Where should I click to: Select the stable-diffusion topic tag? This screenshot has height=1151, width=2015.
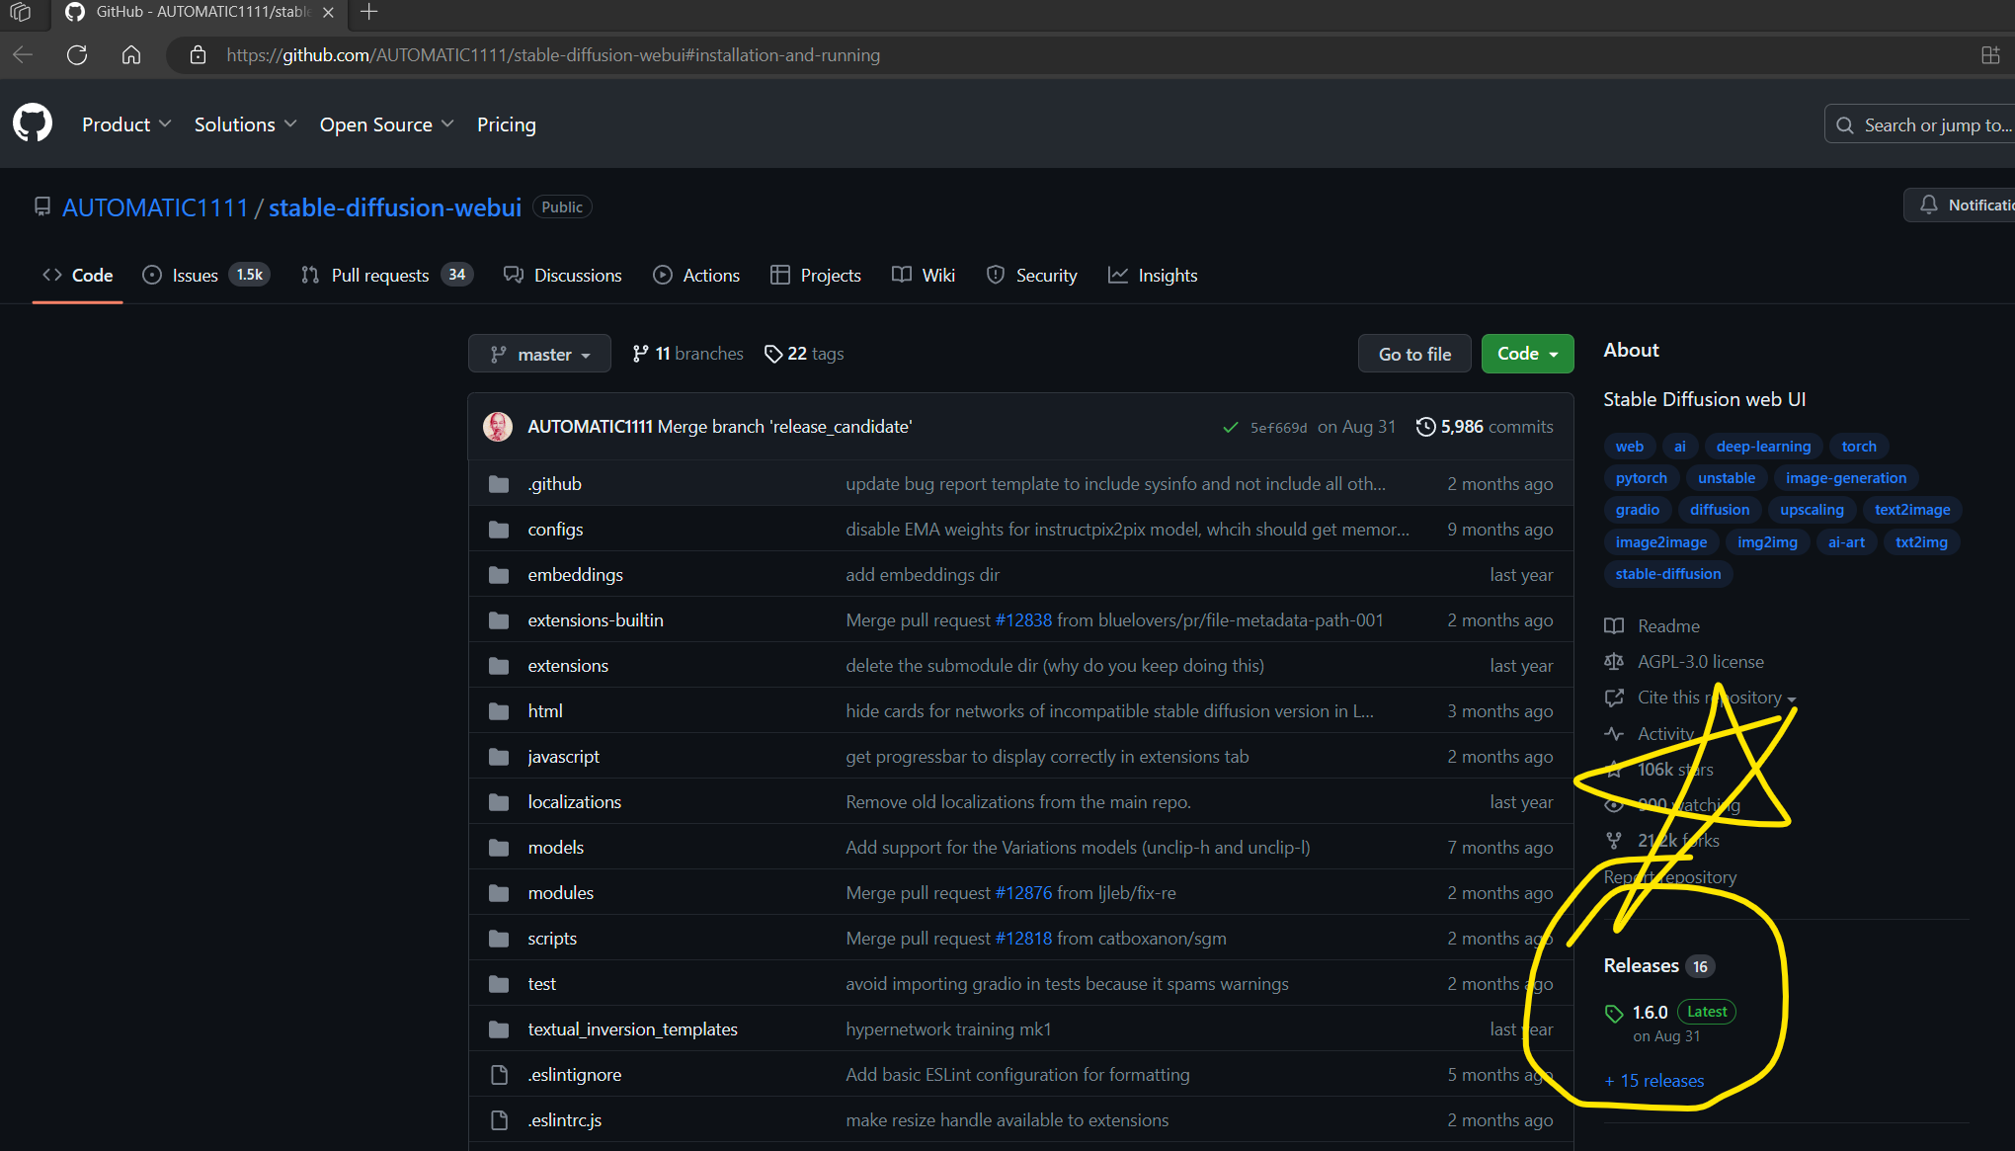click(1667, 574)
